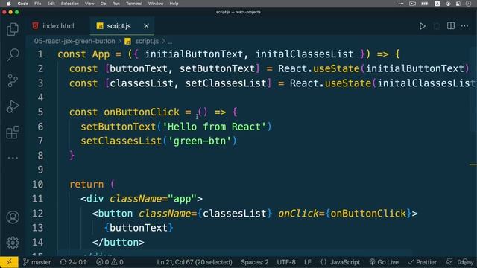
Task: Change indentation via Spaces: 2
Action: pos(255,262)
